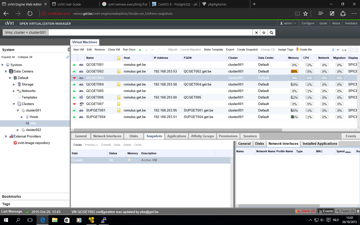Refresh the System tree panel
The image size is (360, 225).
[x=67, y=57]
